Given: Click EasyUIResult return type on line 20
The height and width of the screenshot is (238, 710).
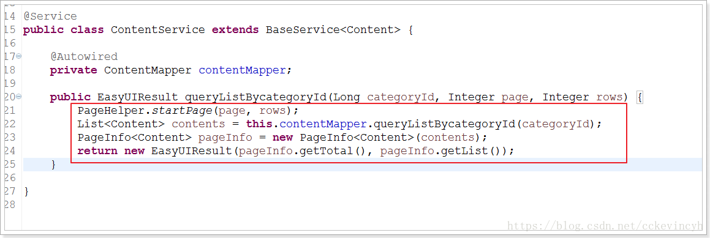Looking at the screenshot, I should pos(138,97).
